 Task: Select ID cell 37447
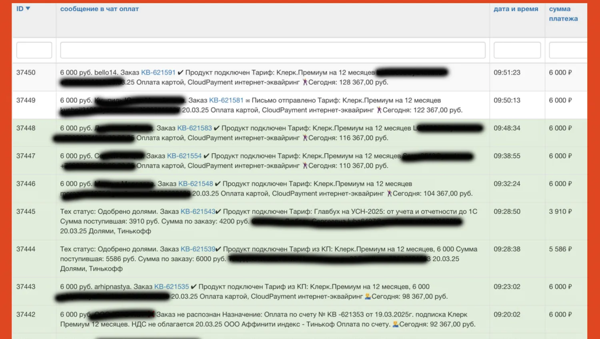[x=26, y=156]
